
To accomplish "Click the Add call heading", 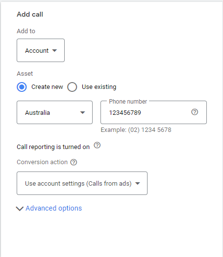I will (x=30, y=15).
